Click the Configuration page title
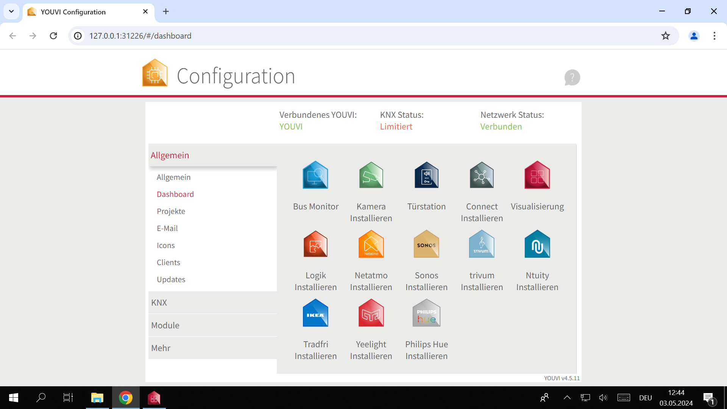The image size is (727, 409). pyautogui.click(x=236, y=76)
